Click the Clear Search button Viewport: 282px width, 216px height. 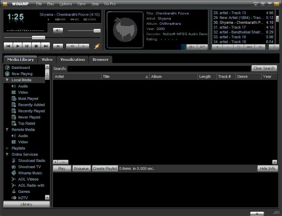pyautogui.click(x=264, y=68)
